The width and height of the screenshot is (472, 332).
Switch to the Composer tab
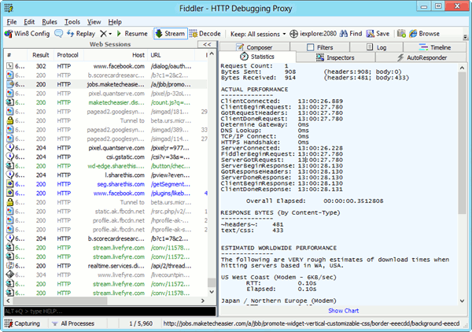[x=254, y=47]
